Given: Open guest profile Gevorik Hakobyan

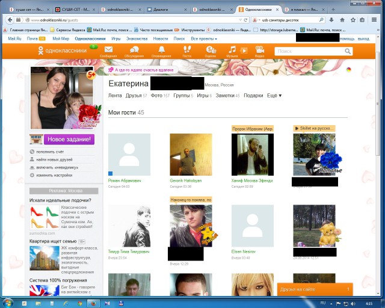Looking at the screenshot, I should tap(186, 180).
